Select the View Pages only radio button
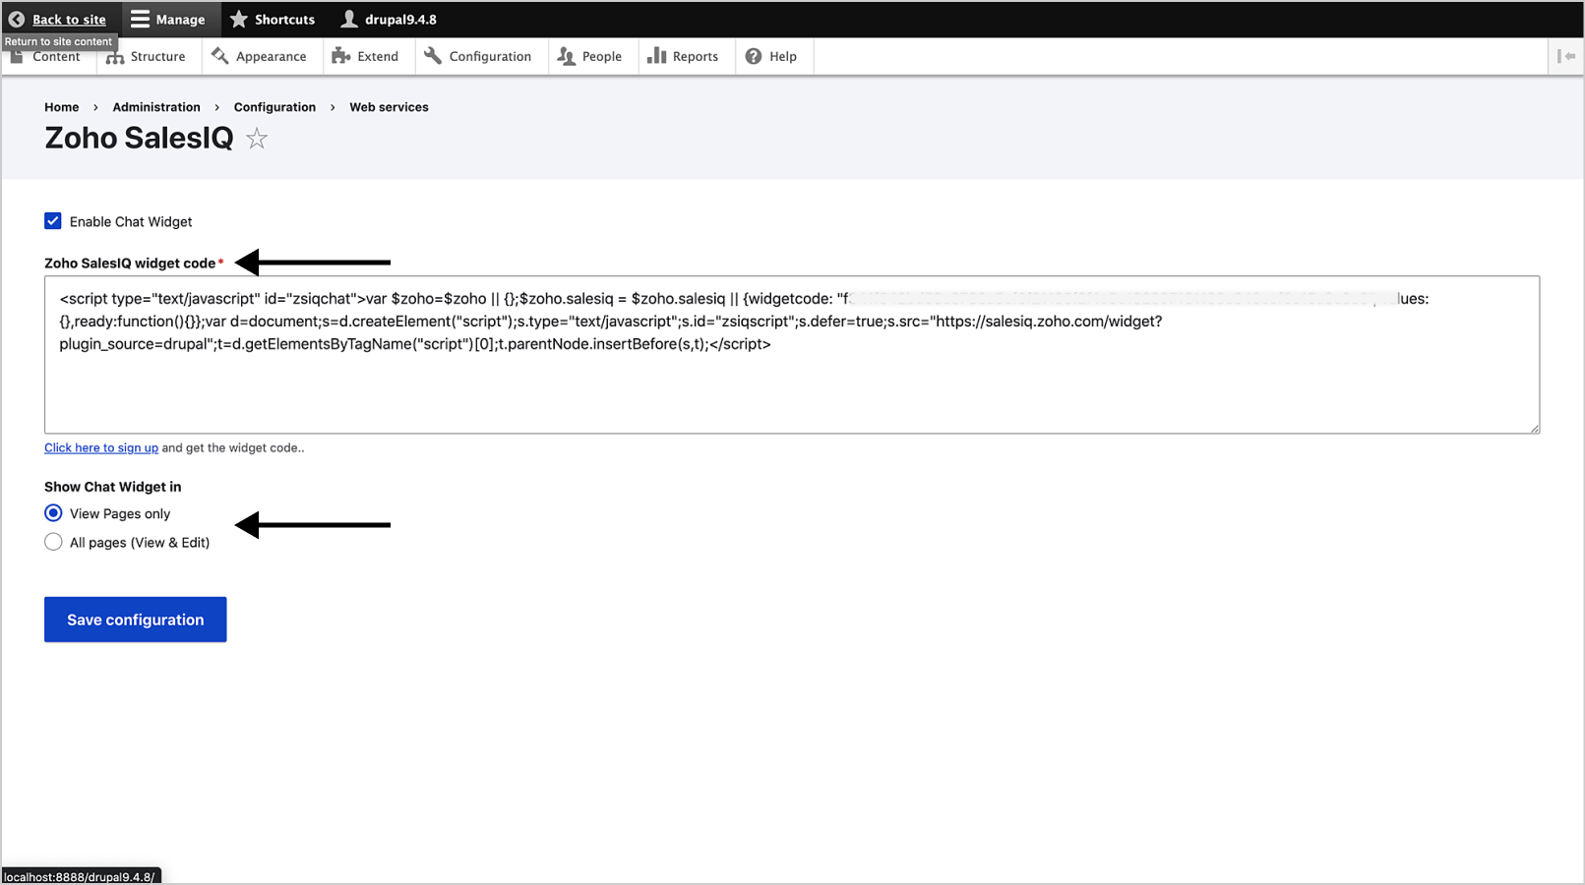This screenshot has height=885, width=1585. tap(53, 513)
